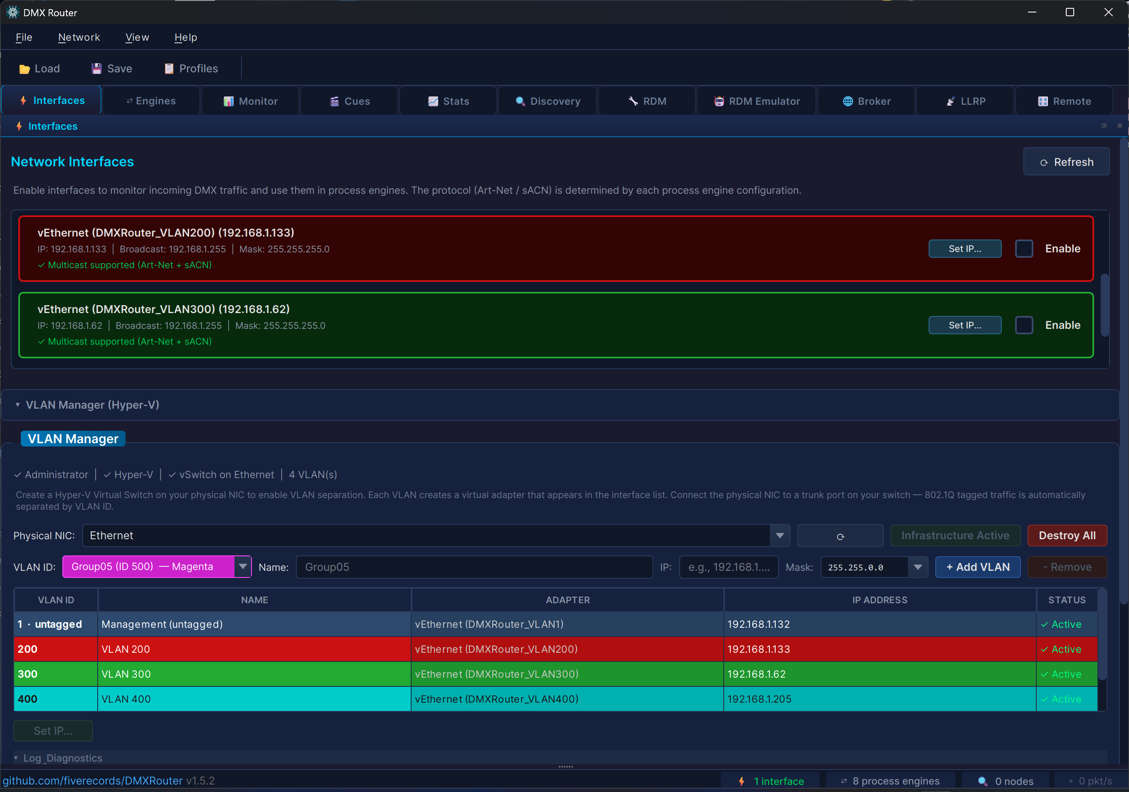Click the 8 process engines status entry
This screenshot has width=1129, height=792.
point(890,781)
